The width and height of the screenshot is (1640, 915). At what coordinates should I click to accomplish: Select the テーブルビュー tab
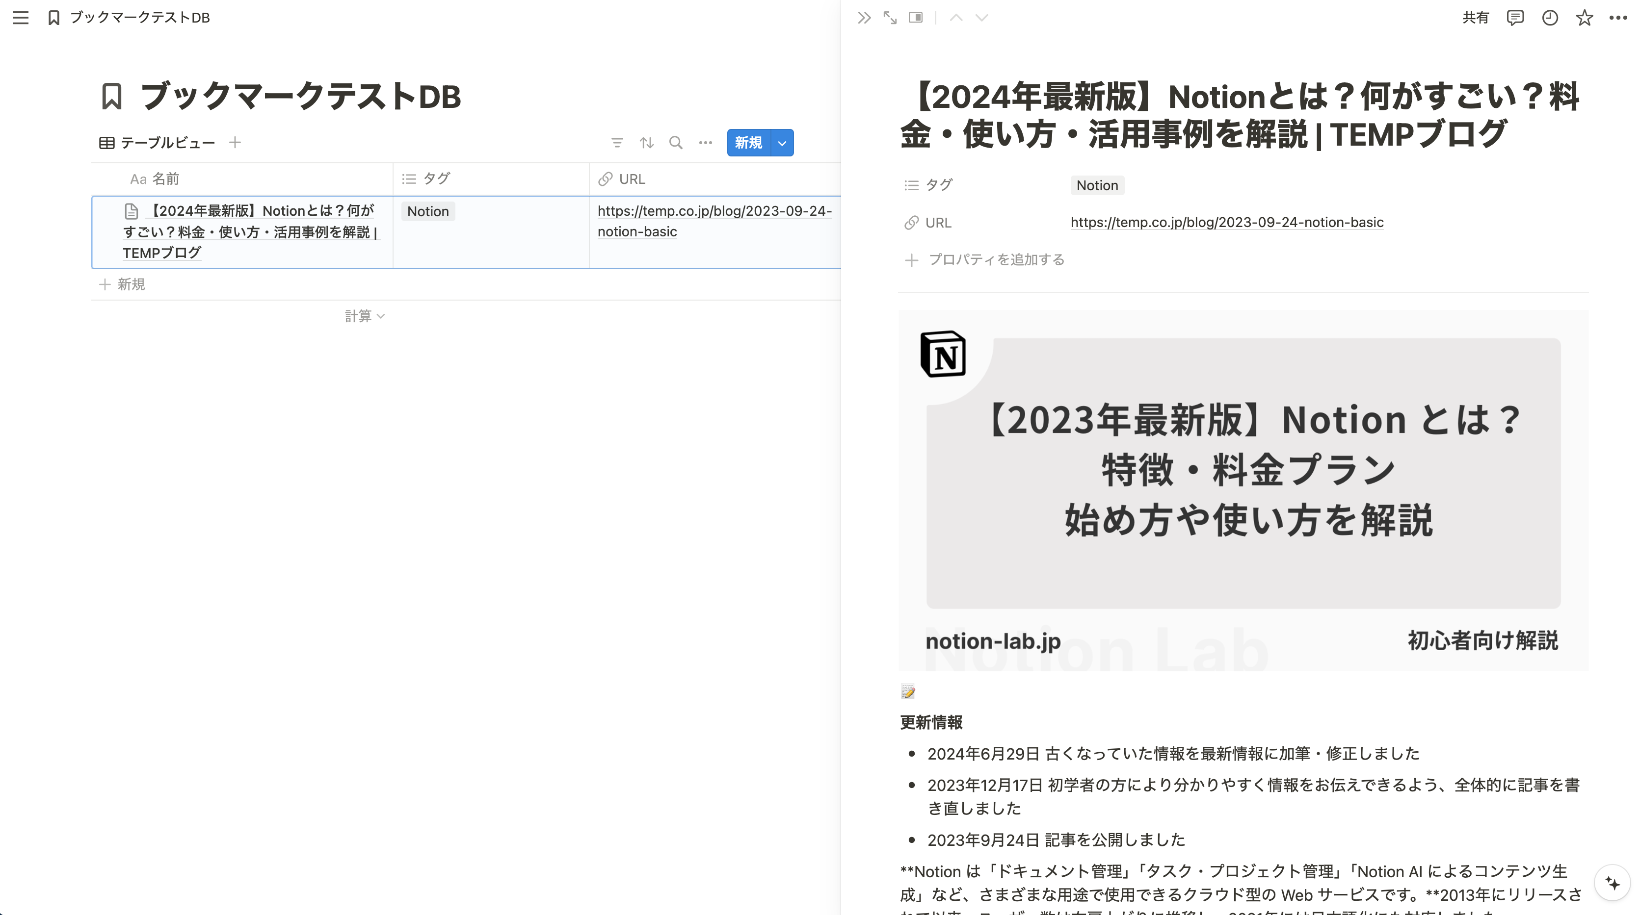point(157,143)
